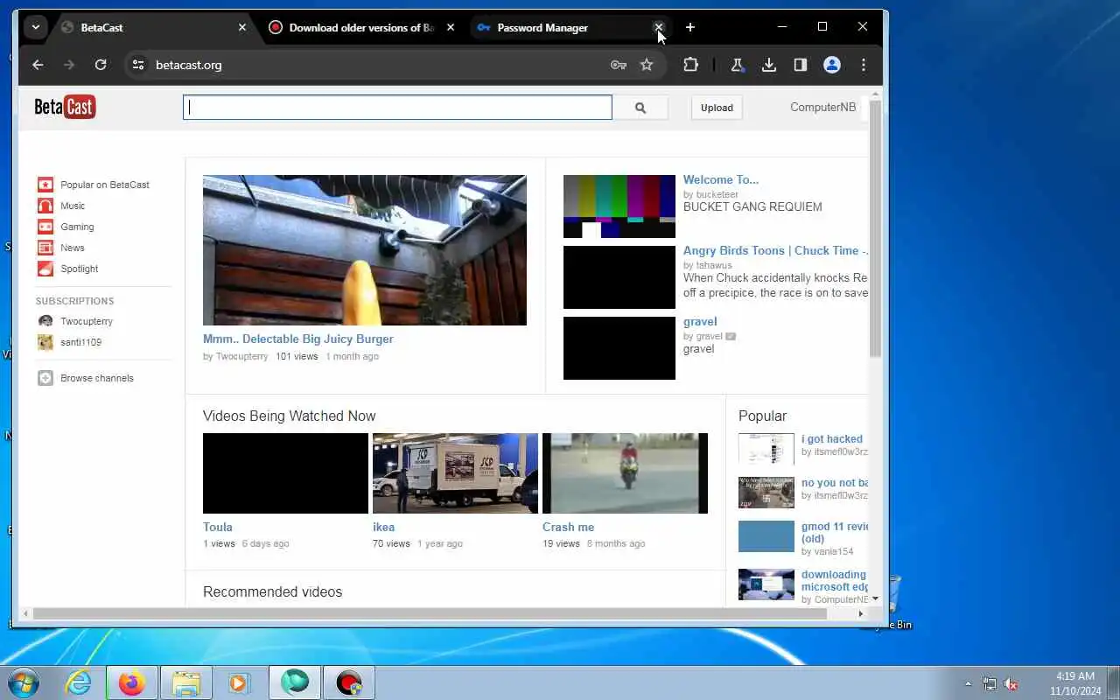Focus the BetaCast search box
The height and width of the screenshot is (700, 1120).
397,108
